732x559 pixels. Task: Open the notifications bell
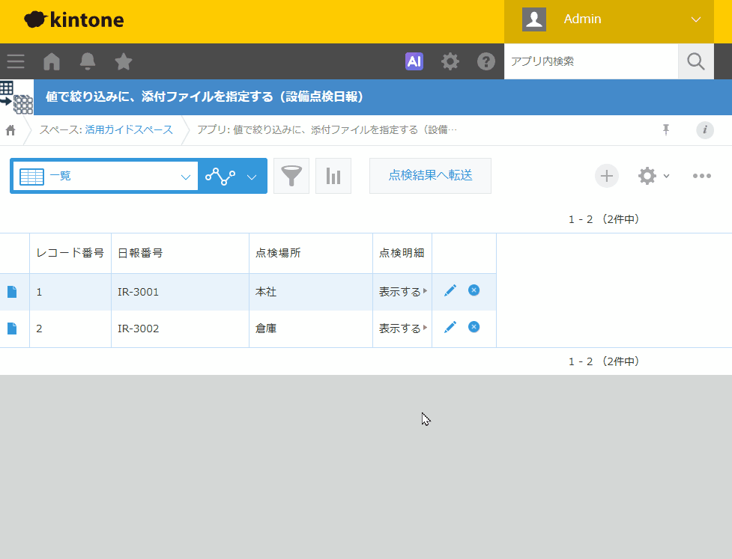88,61
